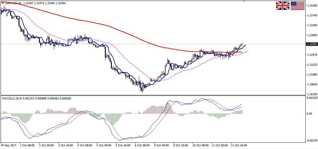Viewport: 318px width, 149px height.
Task: Click the 6 Oct 08:00 time label
Action: coord(143,145)
